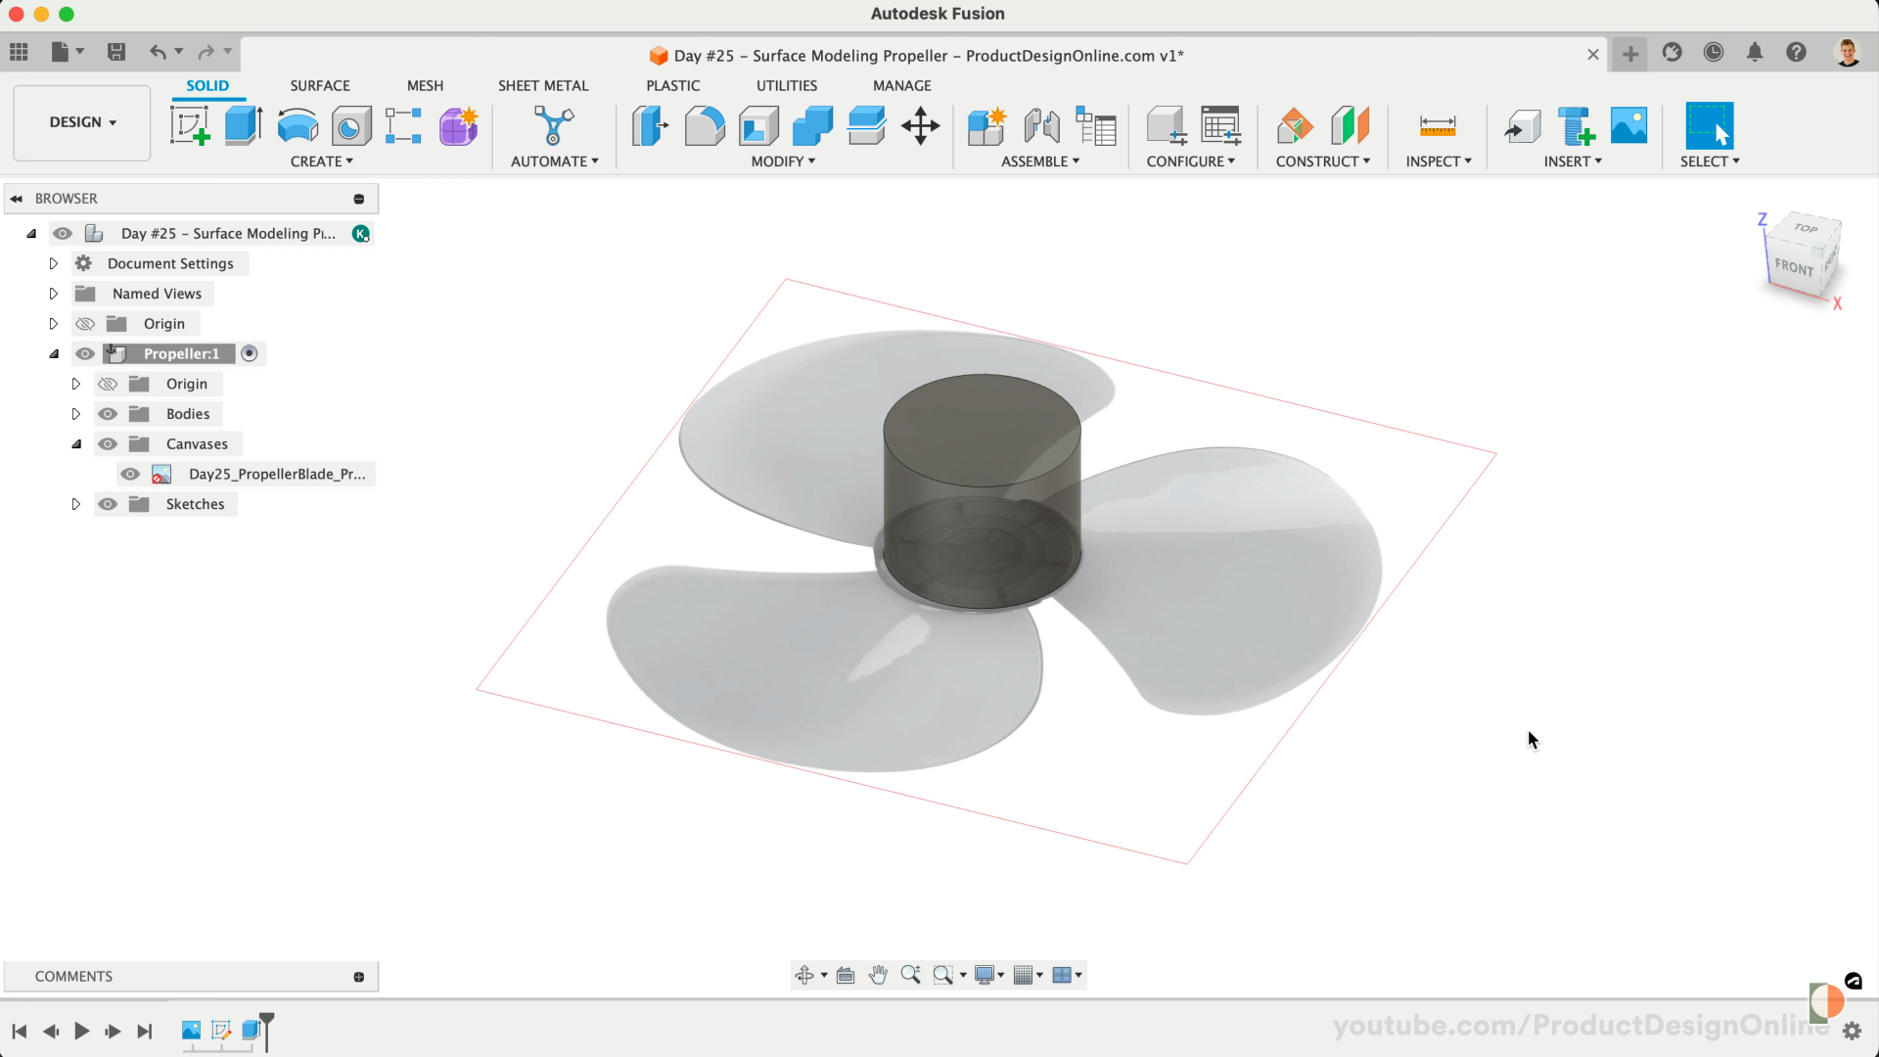Click the Measure tool under Inspect

click(1437, 126)
